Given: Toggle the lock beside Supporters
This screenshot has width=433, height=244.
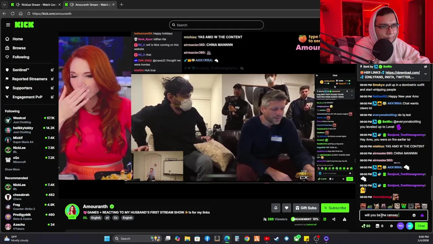Looking at the screenshot, I should 52,88.
